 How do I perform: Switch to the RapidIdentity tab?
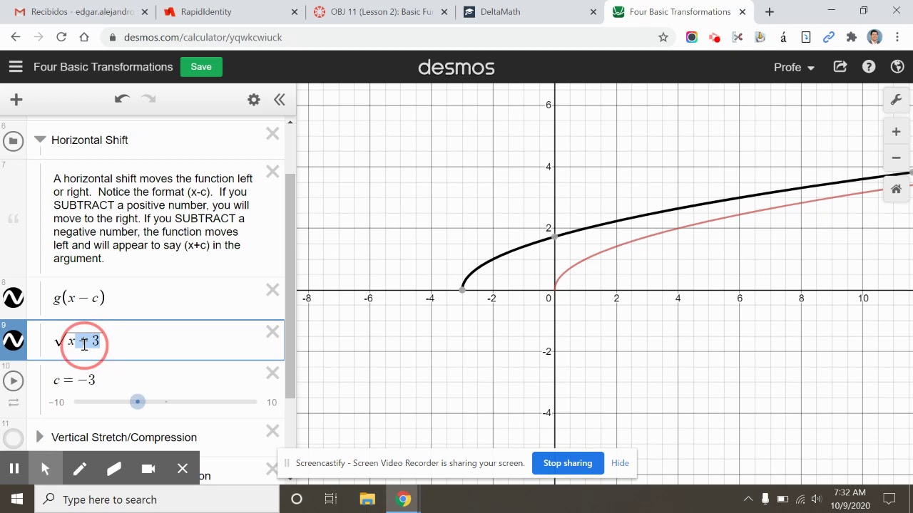click(231, 11)
